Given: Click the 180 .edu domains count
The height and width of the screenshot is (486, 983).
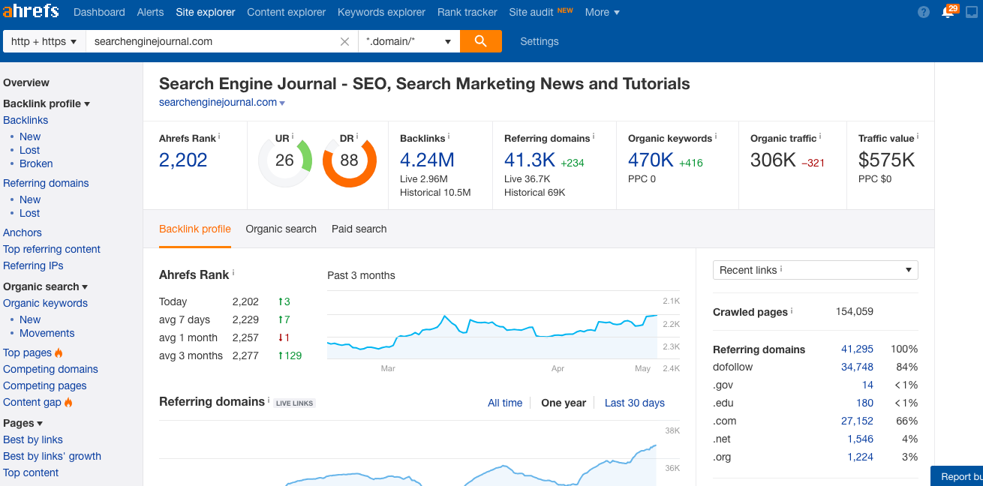Looking at the screenshot, I should [864, 403].
